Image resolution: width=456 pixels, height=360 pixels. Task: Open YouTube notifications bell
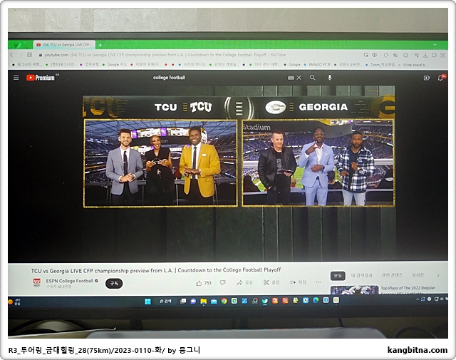pos(440,78)
